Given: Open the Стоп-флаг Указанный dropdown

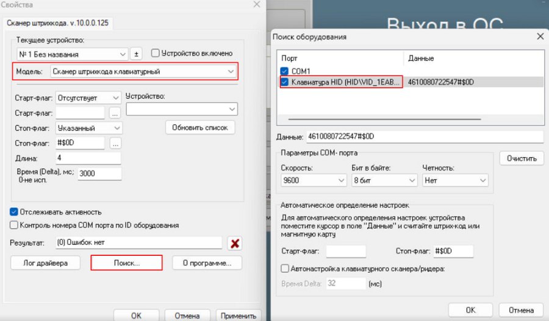Looking at the screenshot, I should click(x=89, y=128).
